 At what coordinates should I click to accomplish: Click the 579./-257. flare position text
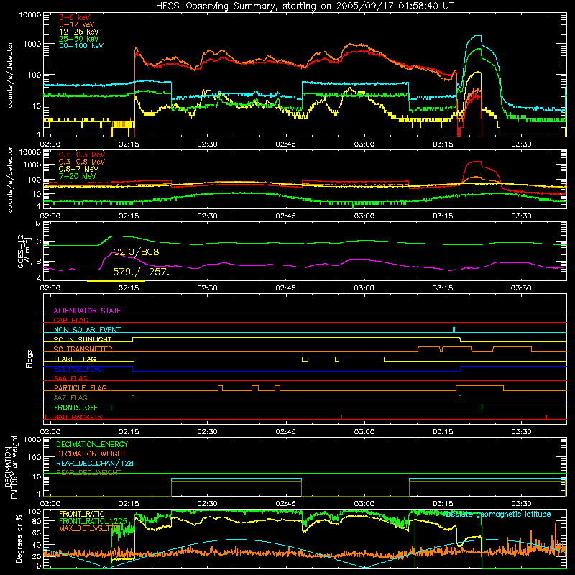(141, 272)
